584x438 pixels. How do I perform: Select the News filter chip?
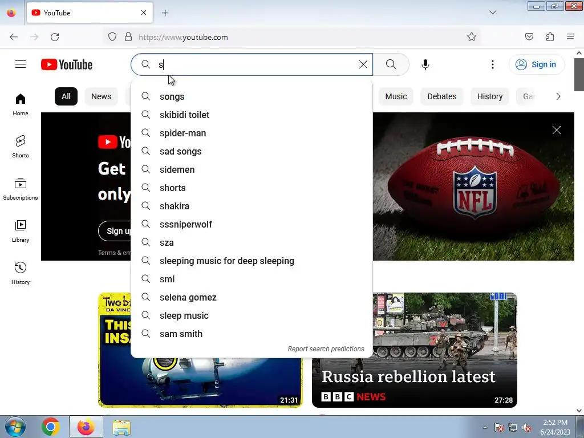101,96
